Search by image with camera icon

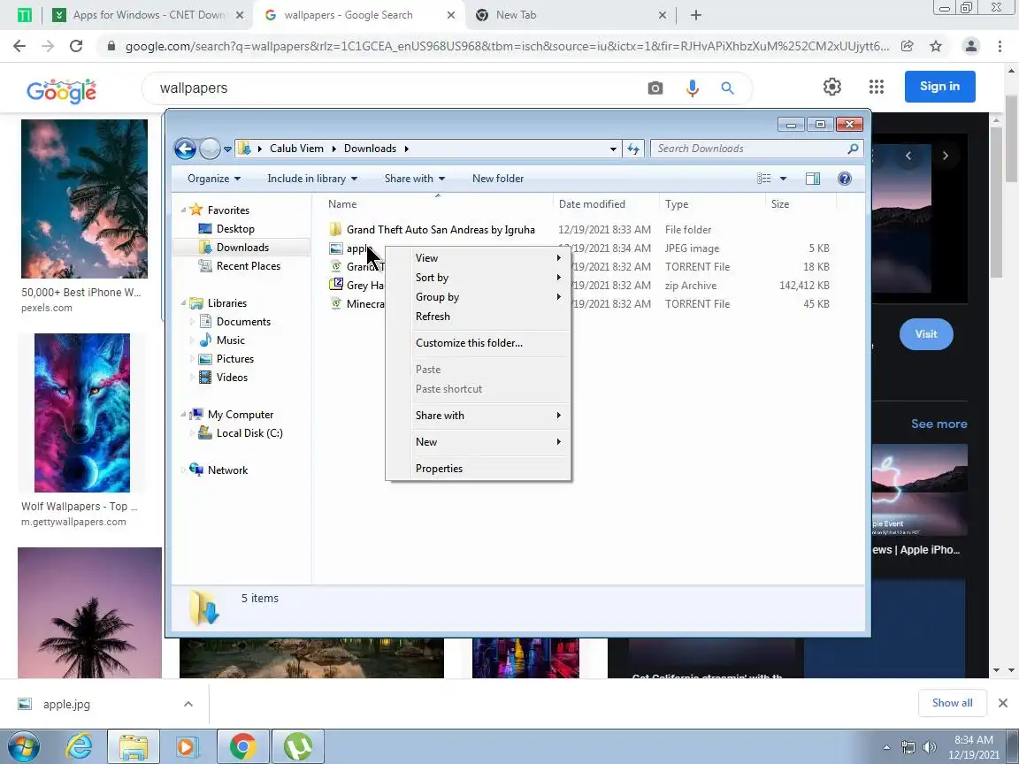(x=655, y=88)
